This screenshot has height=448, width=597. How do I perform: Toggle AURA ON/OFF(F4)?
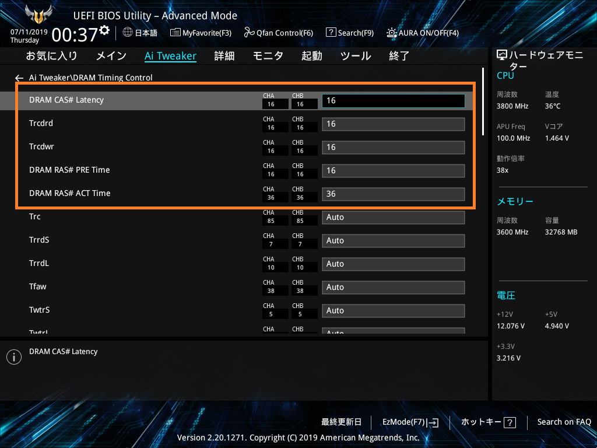(429, 33)
